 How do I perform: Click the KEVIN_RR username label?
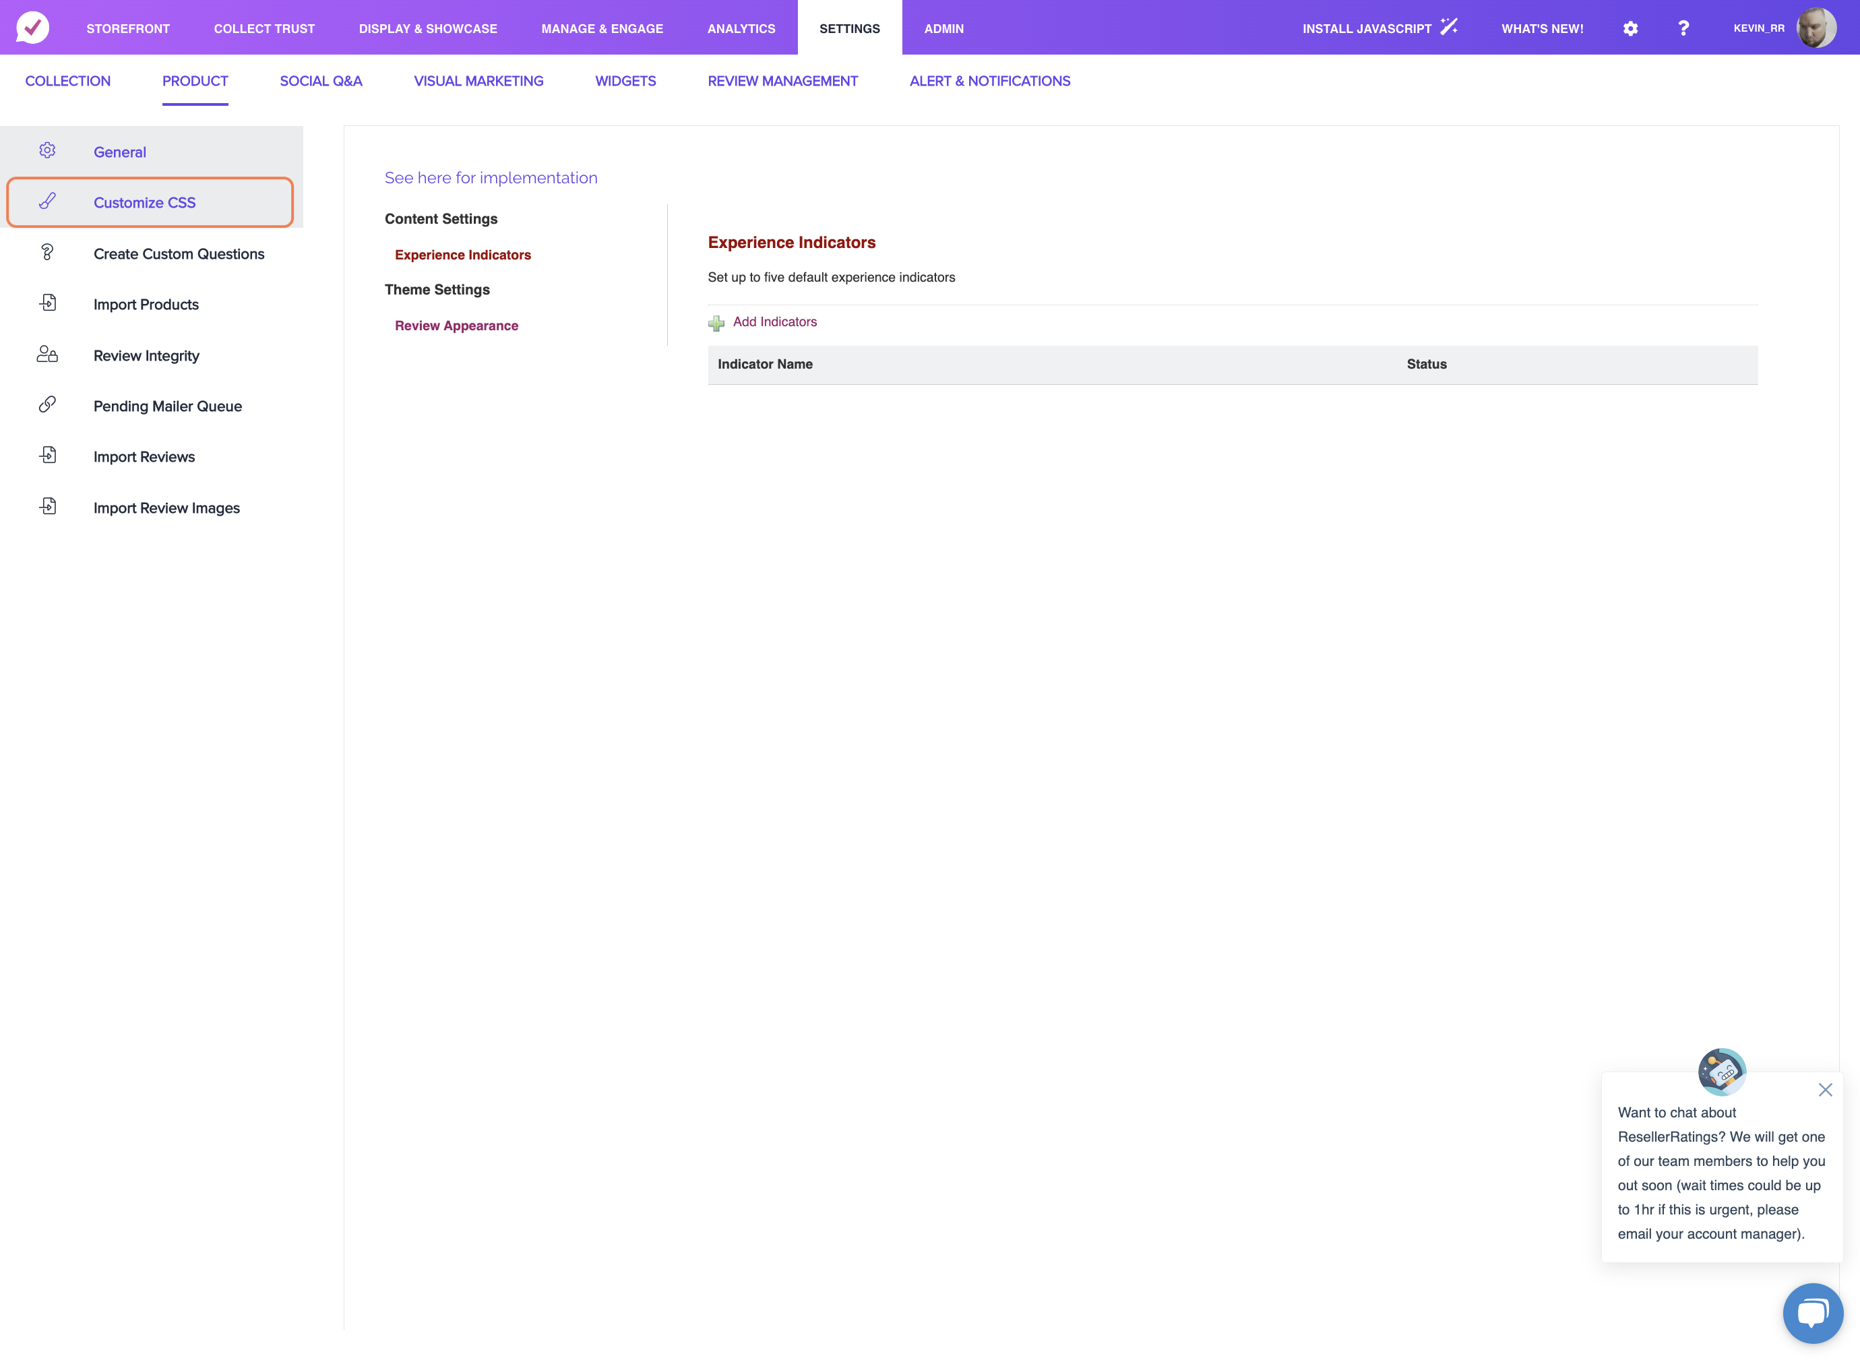(x=1760, y=28)
